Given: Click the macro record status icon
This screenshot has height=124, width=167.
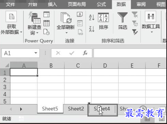Looking at the screenshot, I should click(21, 119).
